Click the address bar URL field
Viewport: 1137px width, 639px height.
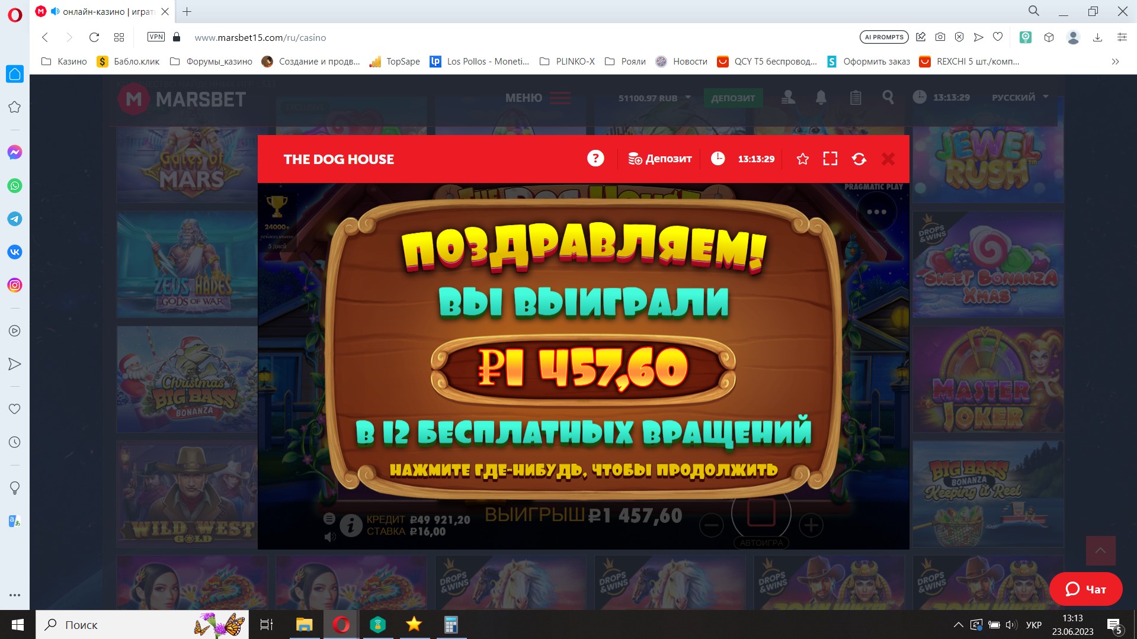260,37
